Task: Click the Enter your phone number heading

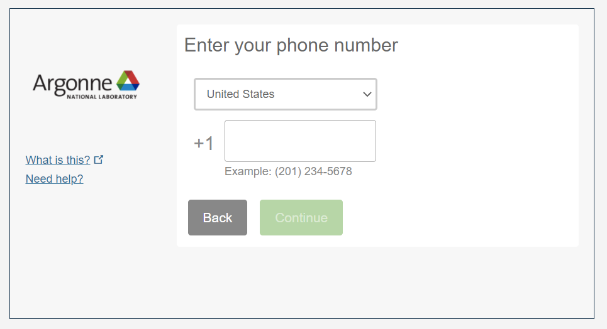Action: point(291,45)
